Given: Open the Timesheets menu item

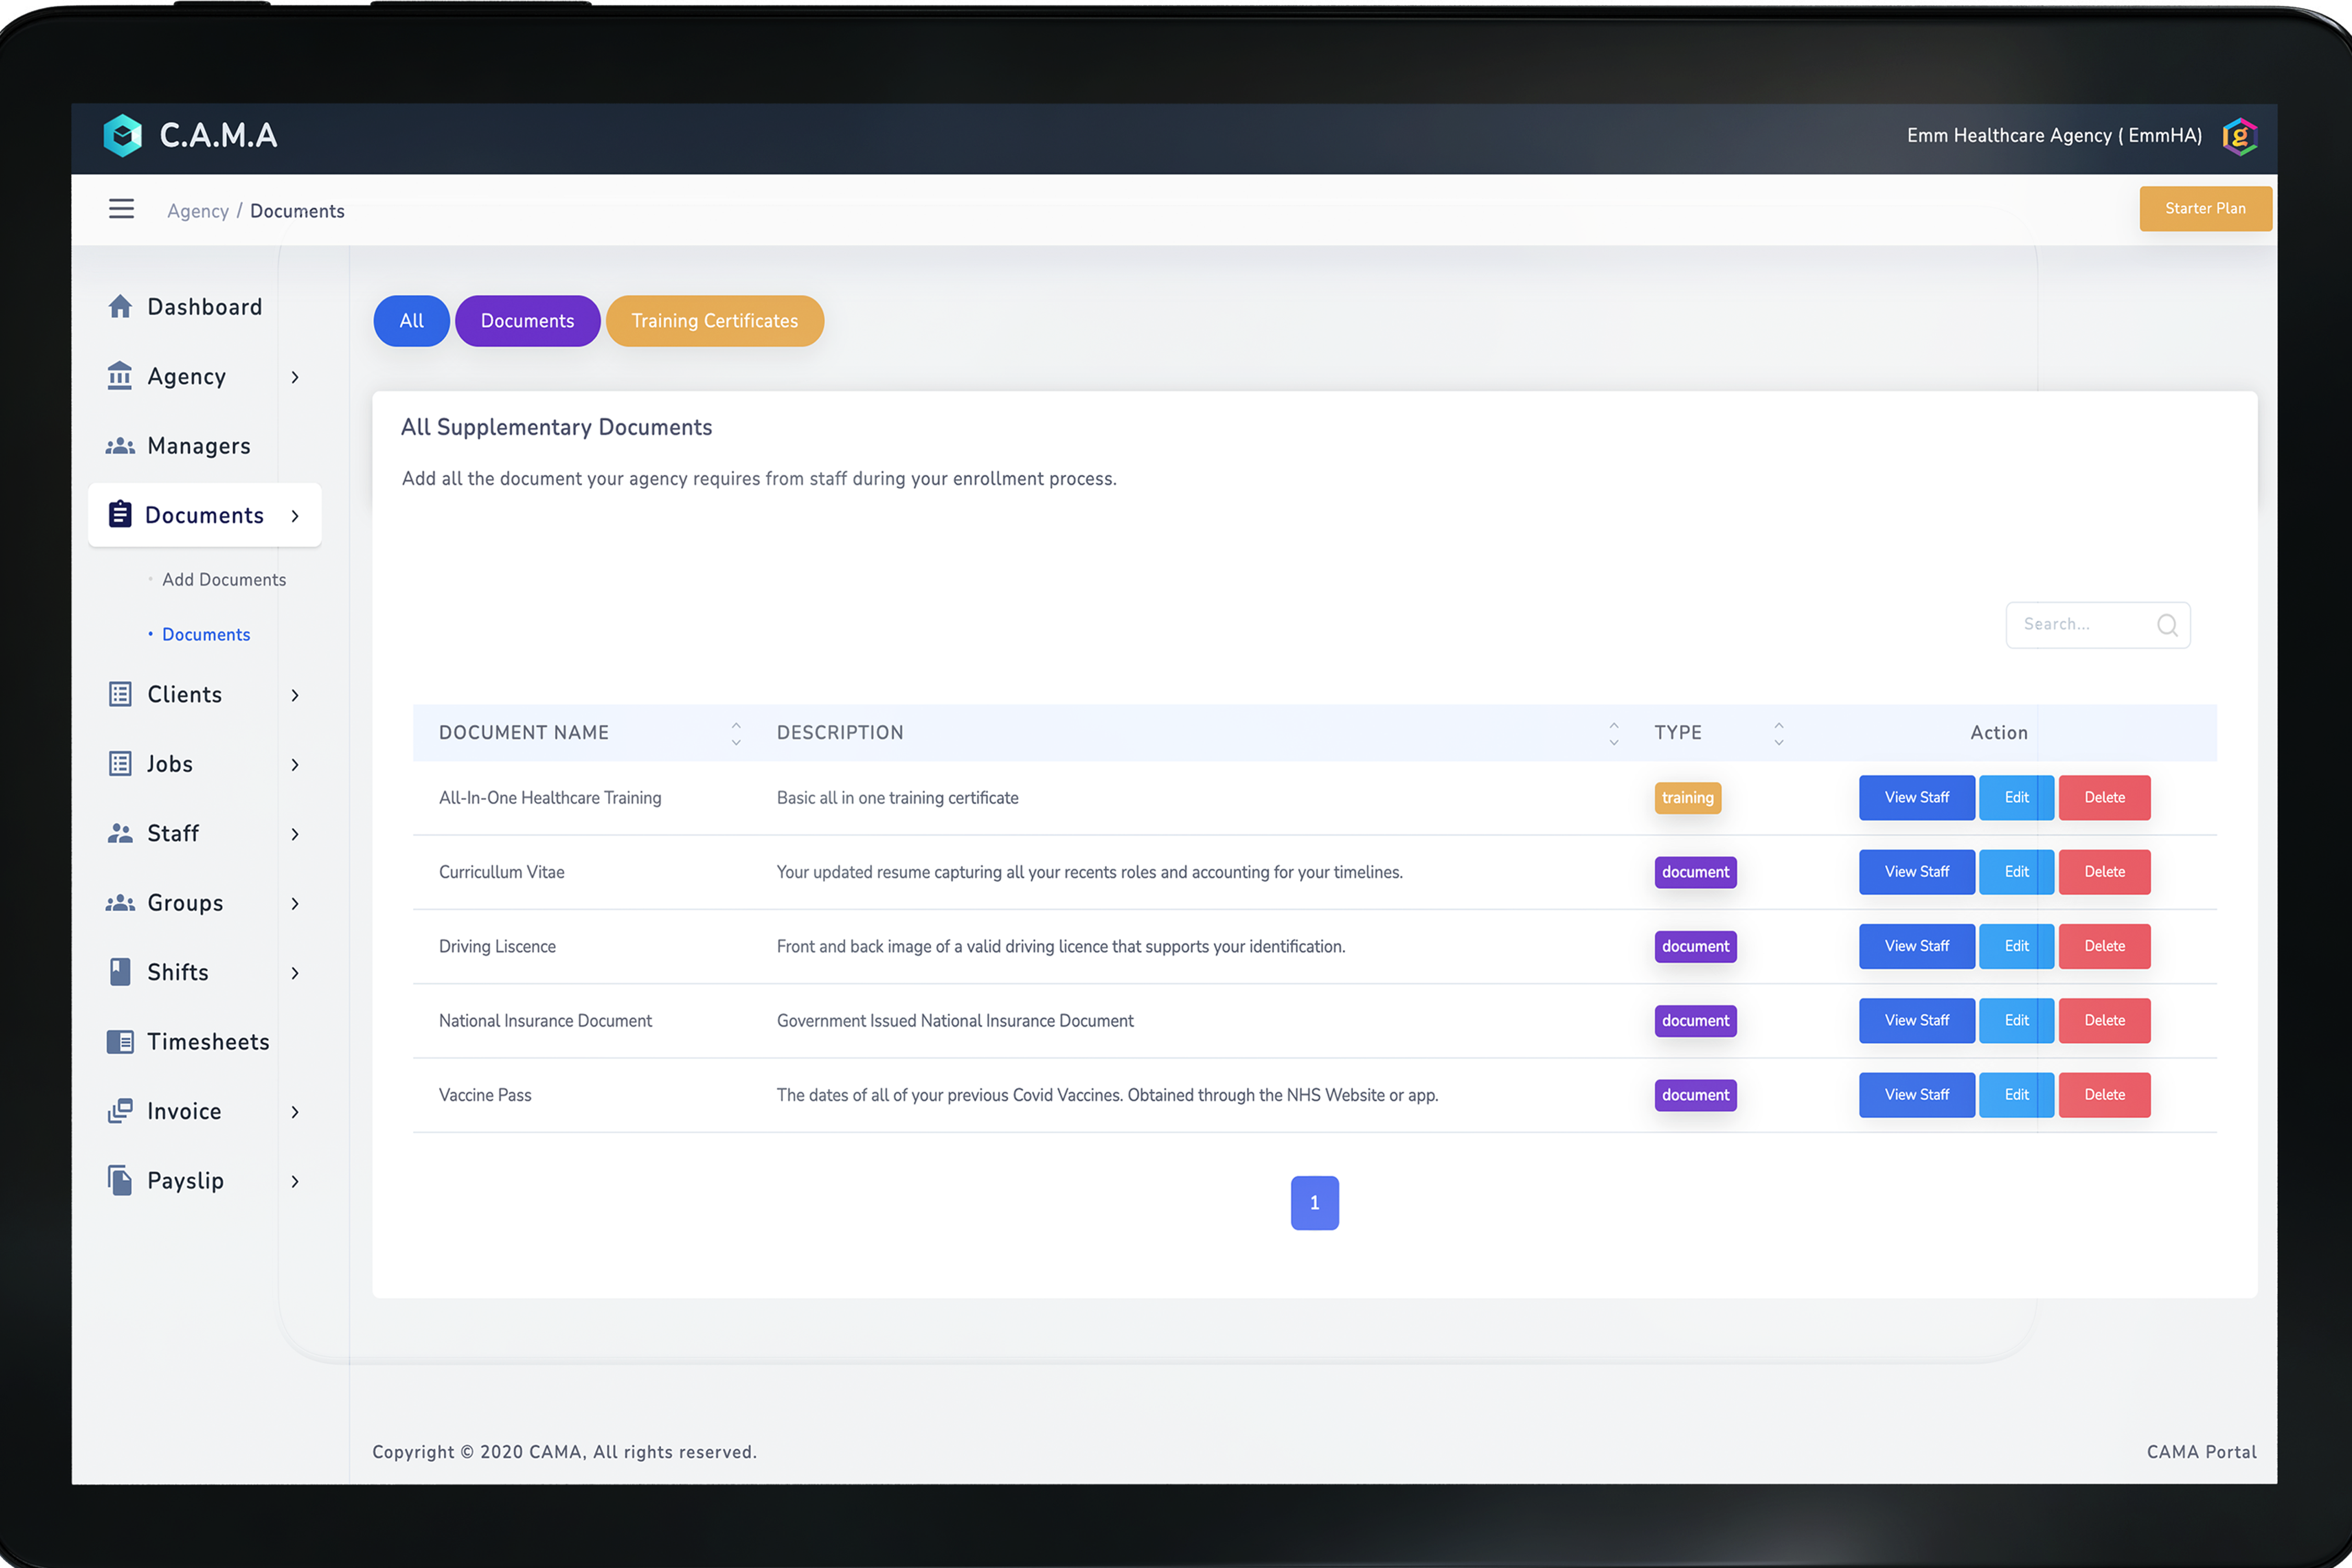Looking at the screenshot, I should click(x=208, y=1042).
